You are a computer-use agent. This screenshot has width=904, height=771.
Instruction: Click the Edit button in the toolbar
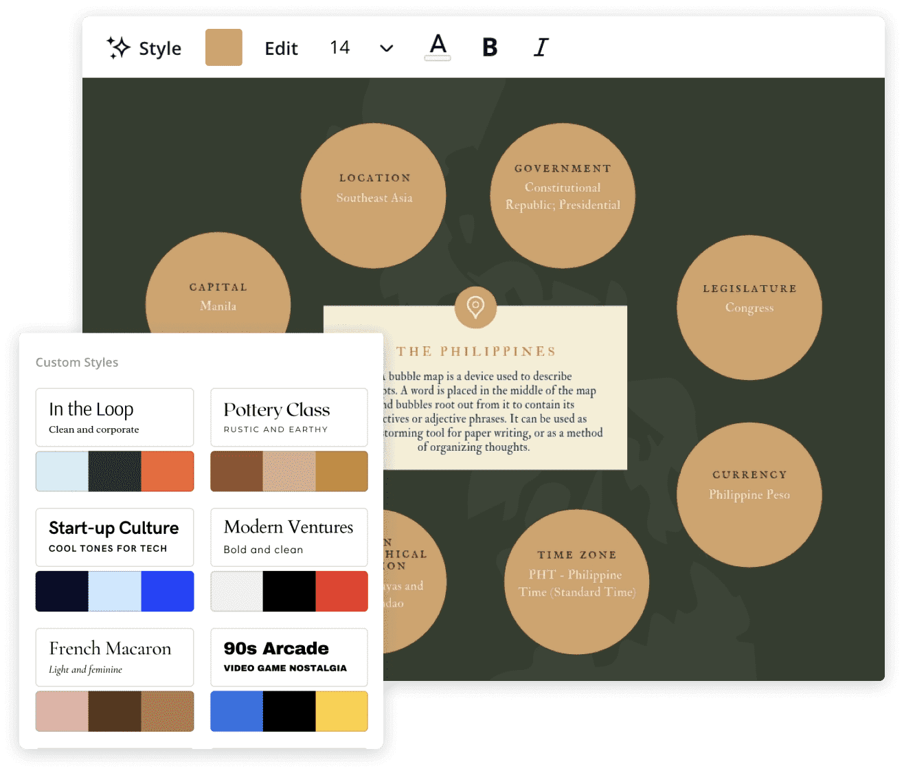tap(281, 48)
